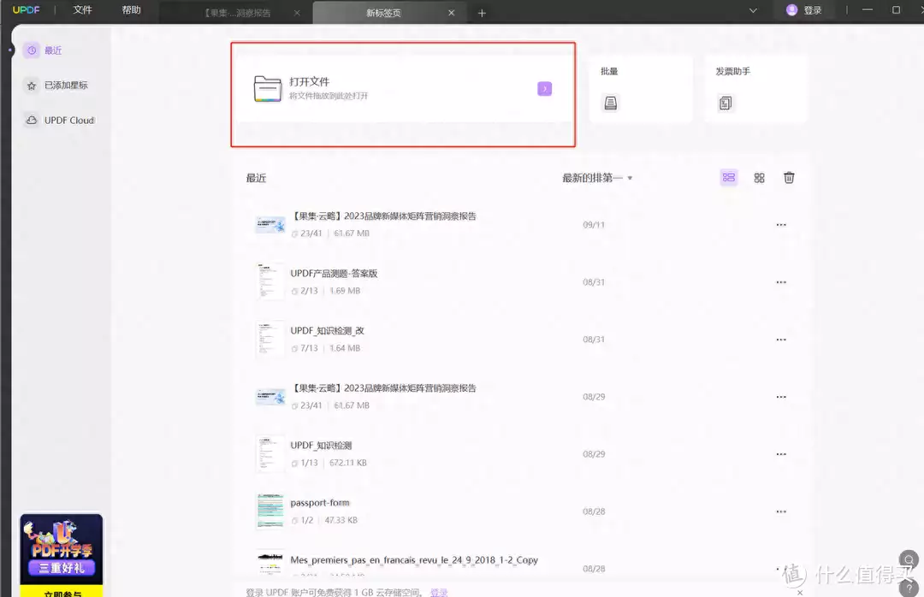
Task: Open the 文件 menu
Action: [x=82, y=10]
